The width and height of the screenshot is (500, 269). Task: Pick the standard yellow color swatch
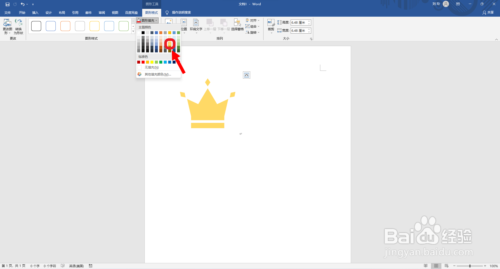152,62
